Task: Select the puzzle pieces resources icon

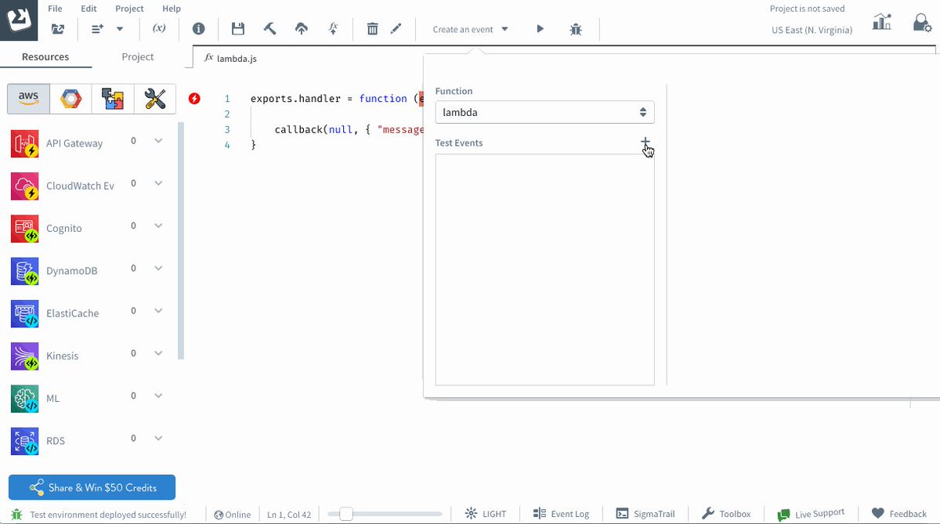Action: 113,99
